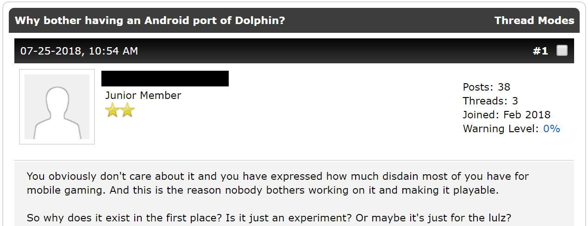
Task: Open the #1 post permalink
Action: click(x=540, y=51)
